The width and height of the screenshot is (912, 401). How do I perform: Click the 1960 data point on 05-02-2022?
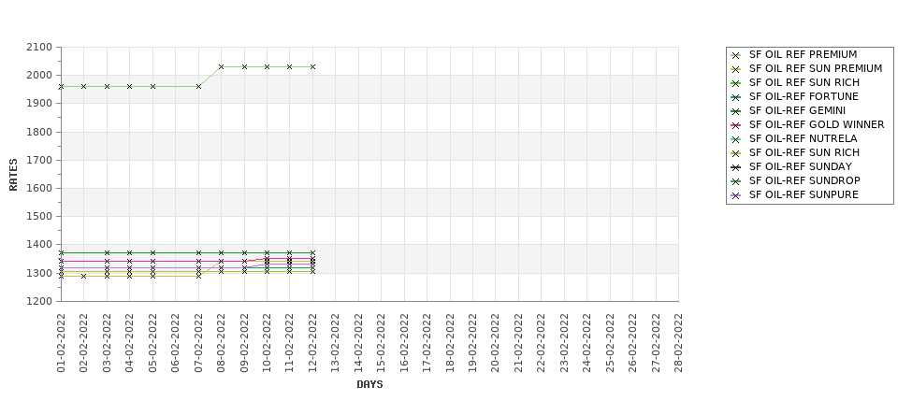(x=153, y=87)
